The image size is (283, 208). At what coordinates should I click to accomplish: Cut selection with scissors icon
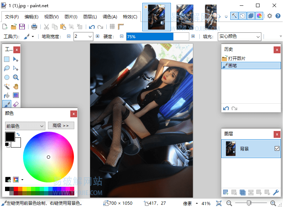click(47, 27)
